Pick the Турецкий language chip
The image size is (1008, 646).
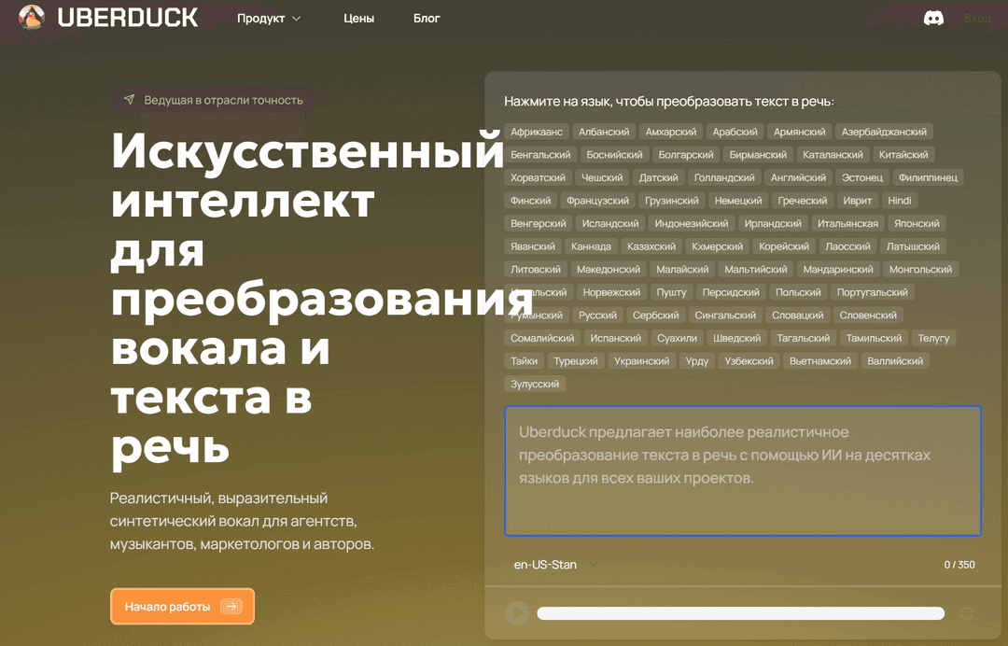point(575,361)
